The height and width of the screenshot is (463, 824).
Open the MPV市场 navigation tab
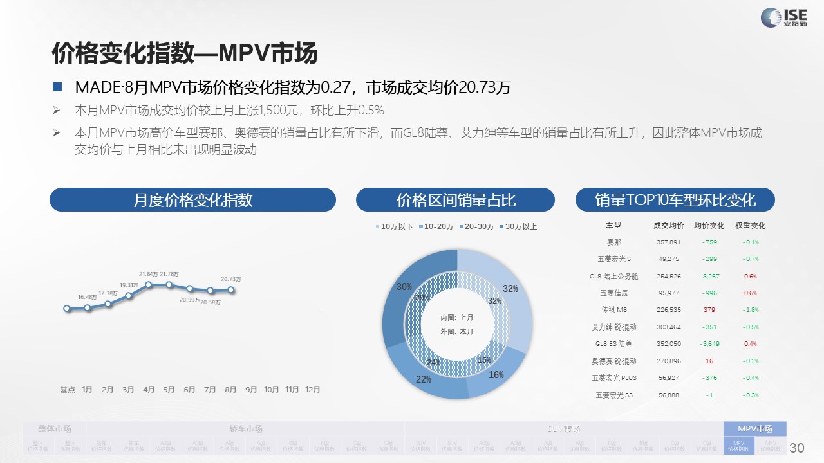coord(754,429)
